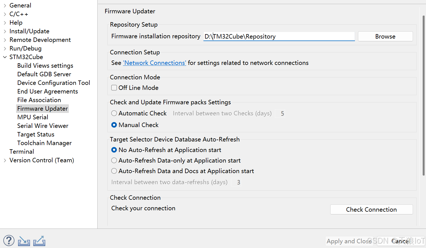Viewport: 426px width, 248px height.
Task: Enable the Off Line Mode checkbox
Action: click(114, 88)
